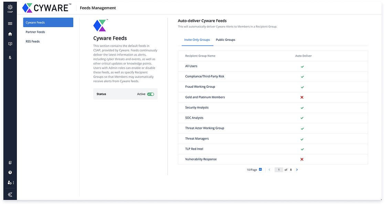Screen dimensions: 385x205
Task: Go to the Home icon
Action: (10, 34)
